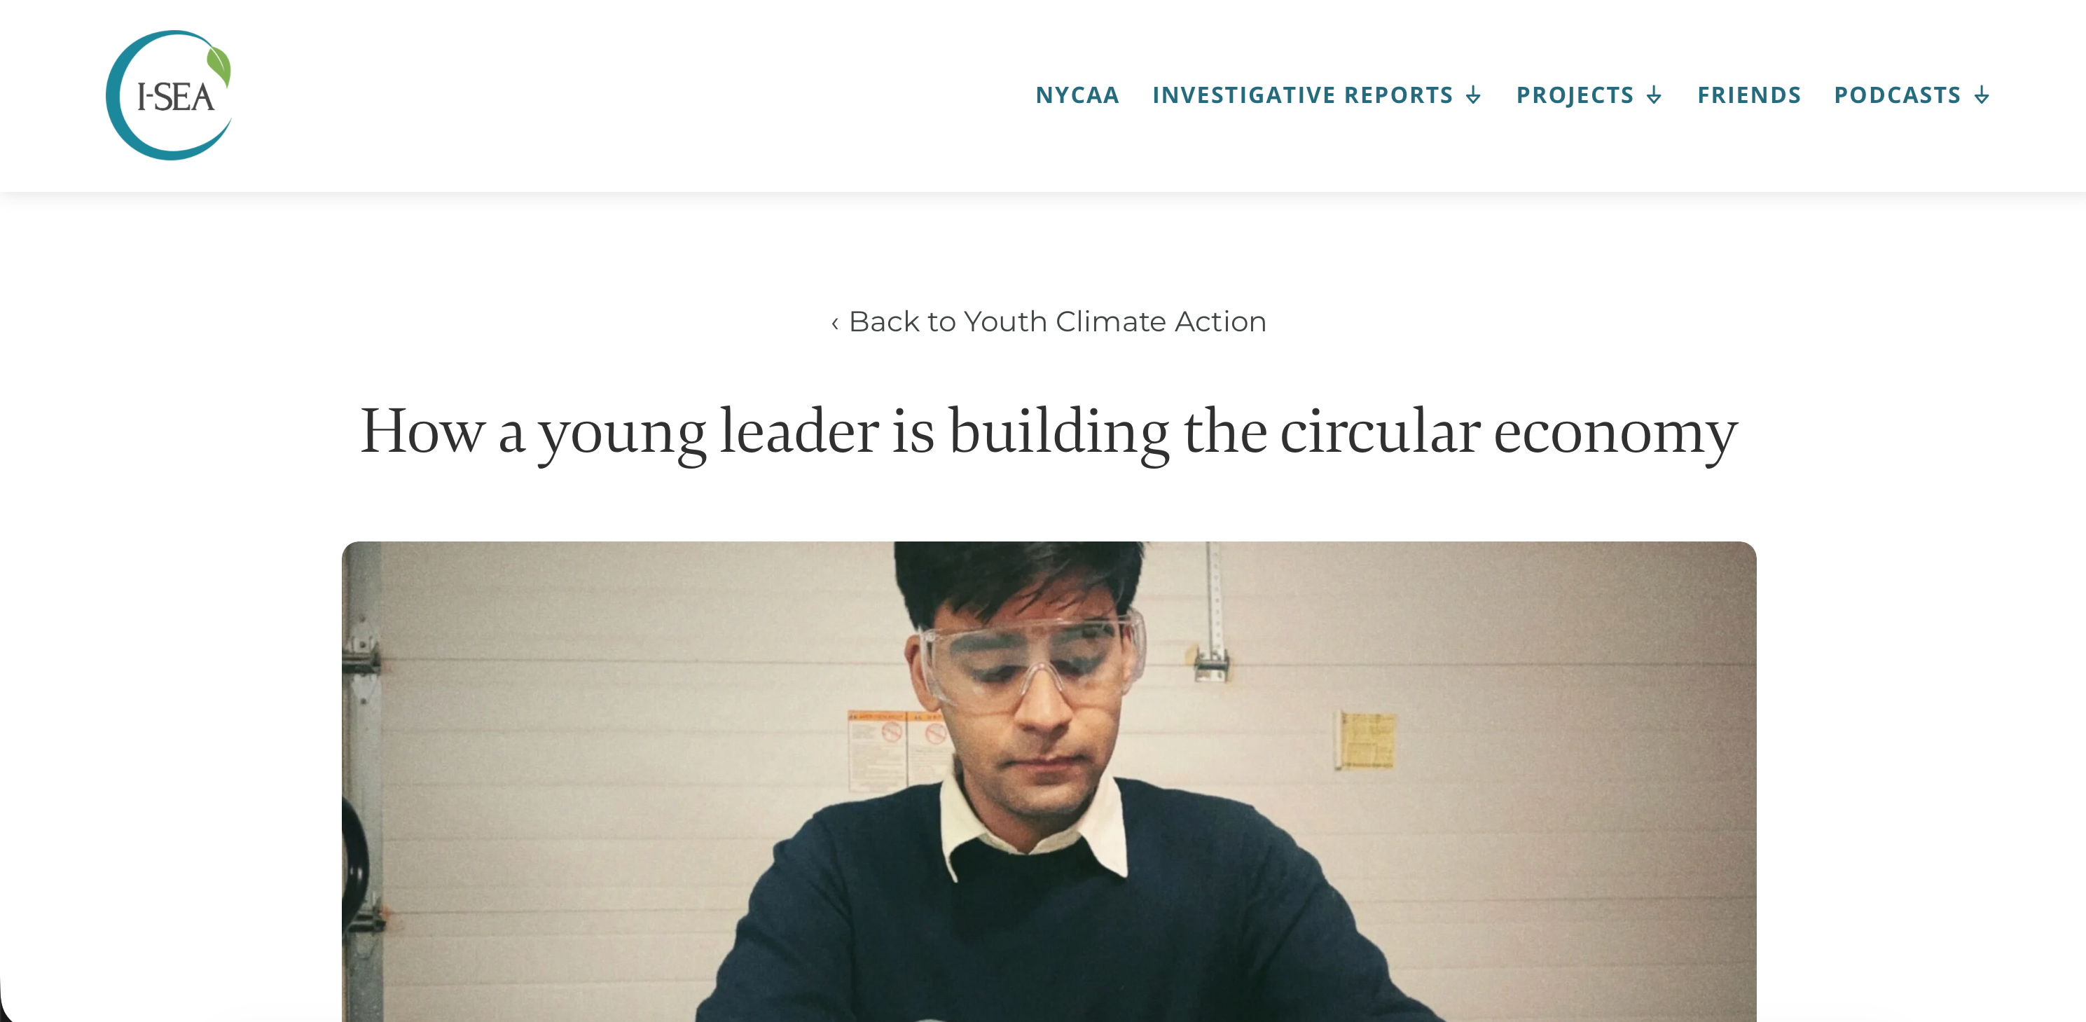The width and height of the screenshot is (2086, 1022).
Task: Go to the Friends page
Action: point(1749,95)
